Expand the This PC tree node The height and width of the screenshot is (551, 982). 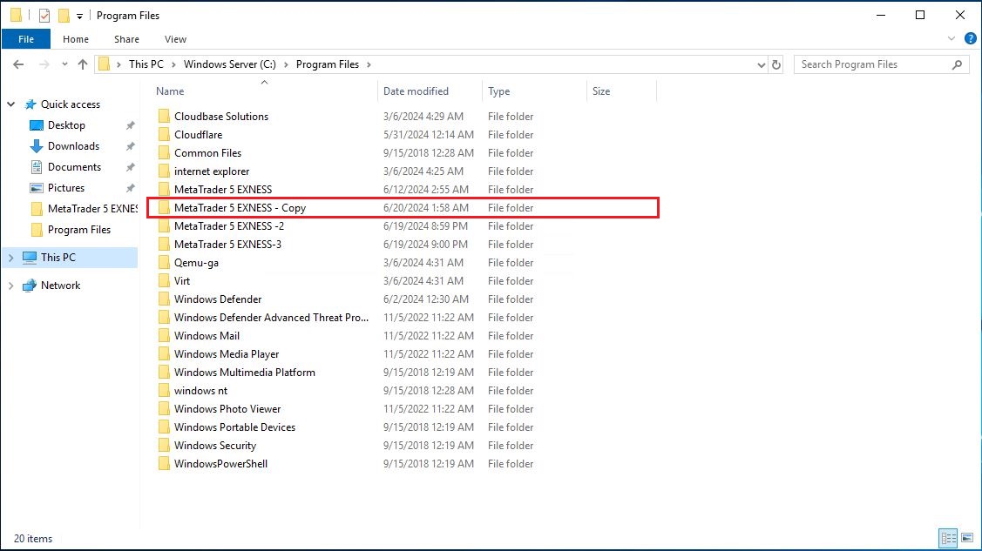tap(11, 258)
